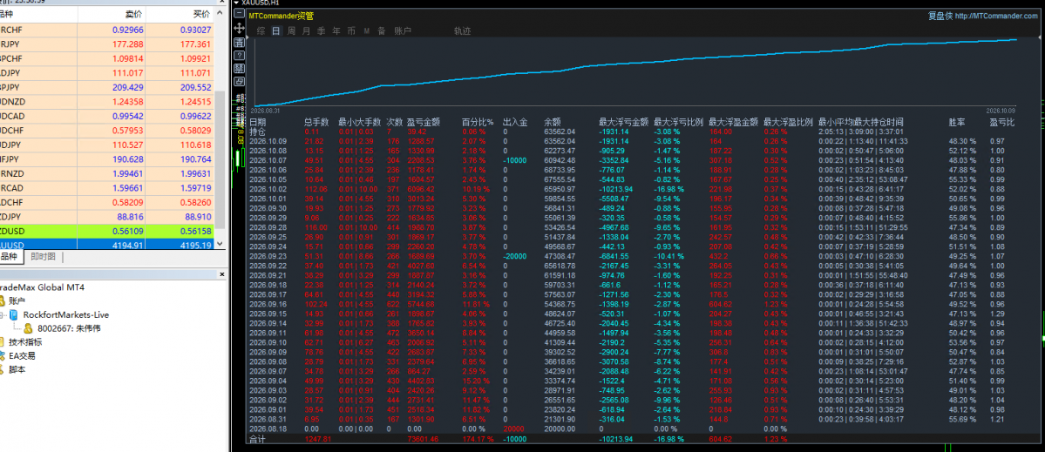Switch to the 即时图 tick chart tab
This screenshot has width=1045, height=452.
point(44,257)
